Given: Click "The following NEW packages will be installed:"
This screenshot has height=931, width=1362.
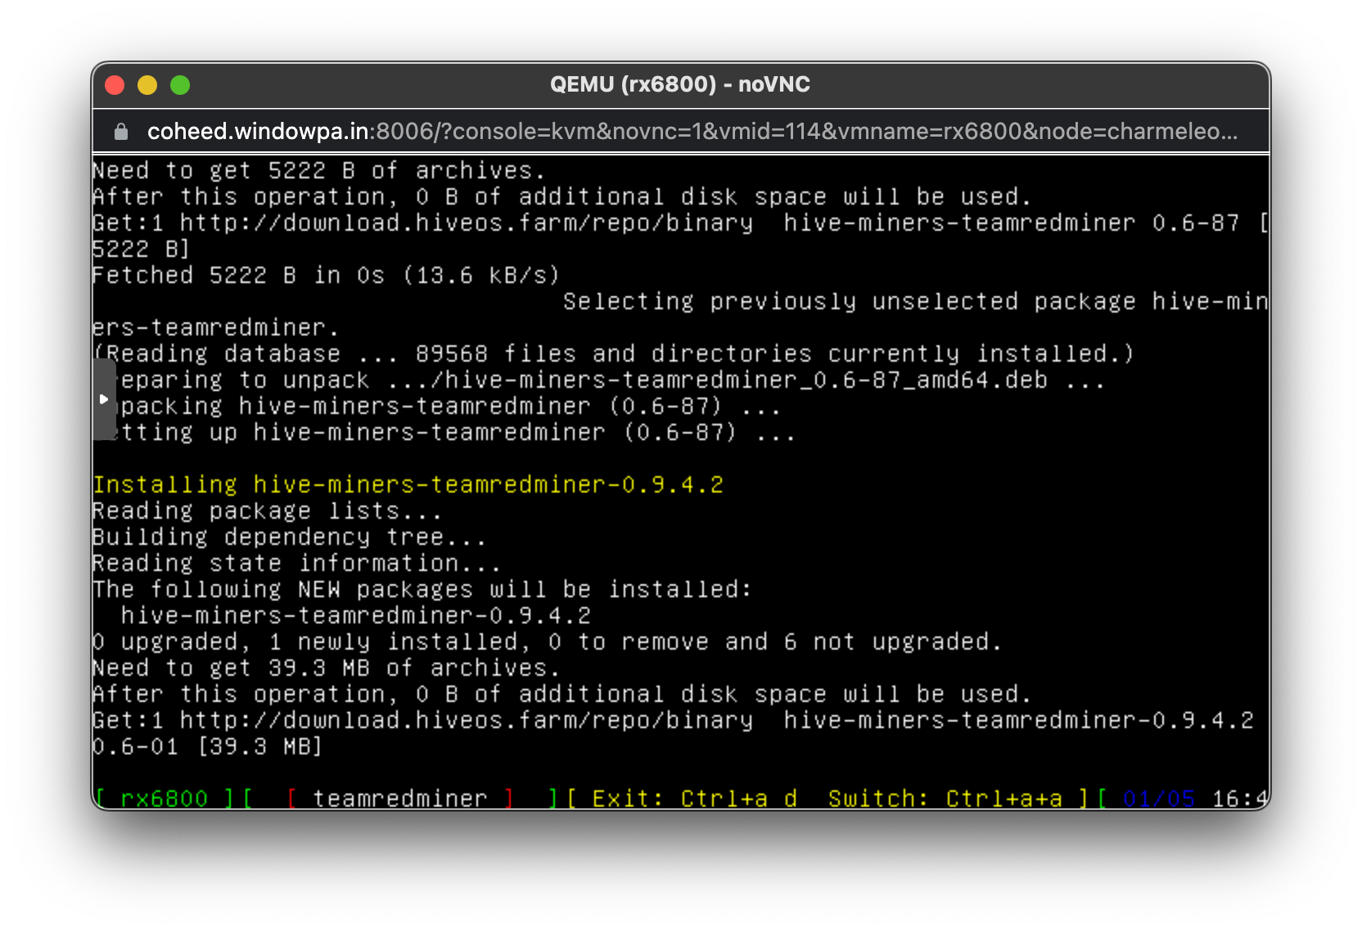Looking at the screenshot, I should (x=422, y=590).
